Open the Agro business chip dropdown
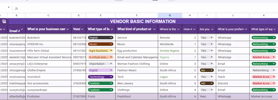The image size is (278, 100). point(101,51)
